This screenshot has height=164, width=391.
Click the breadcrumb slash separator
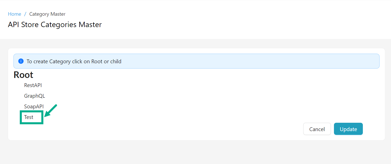click(x=25, y=14)
